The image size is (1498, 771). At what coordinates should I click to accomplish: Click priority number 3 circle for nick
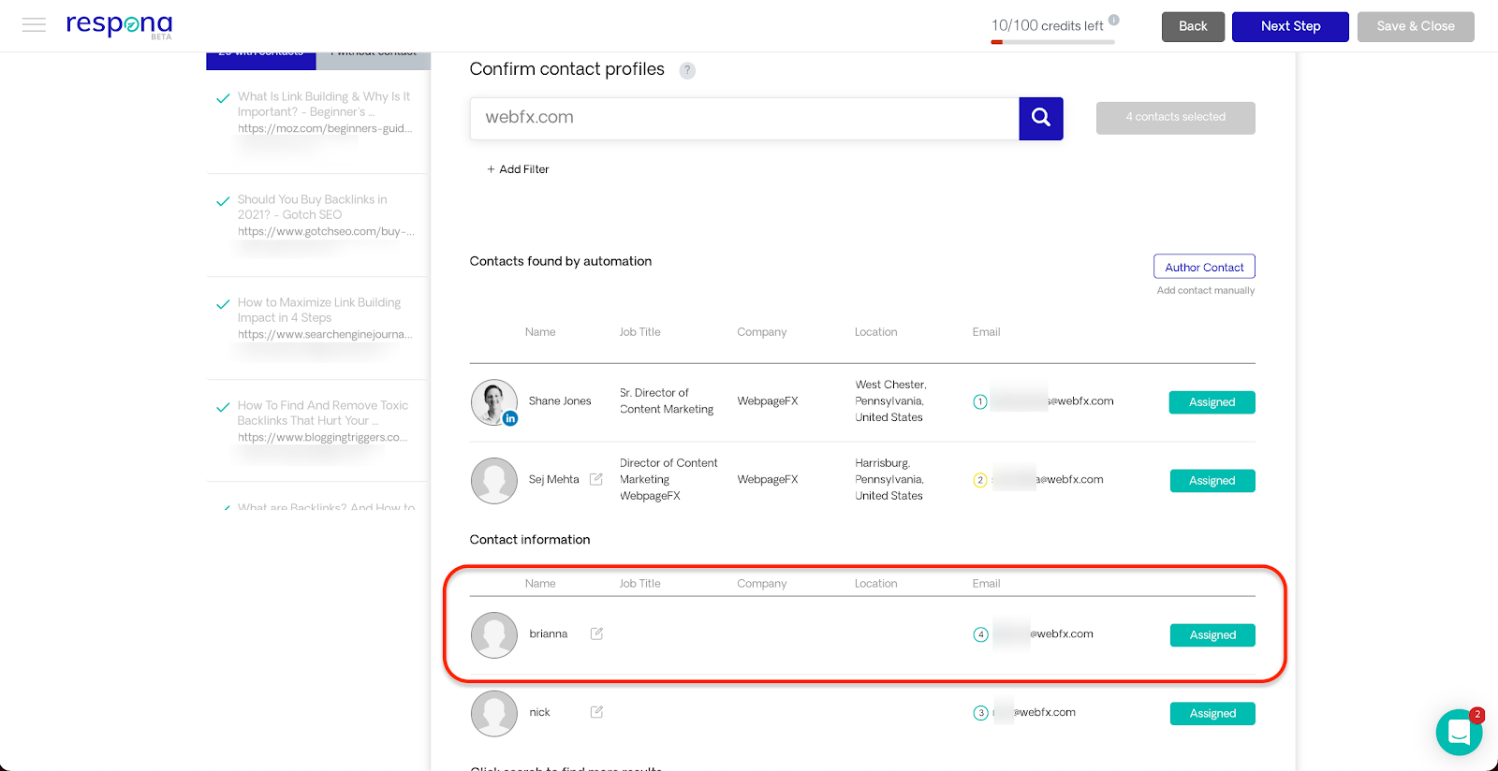click(980, 713)
